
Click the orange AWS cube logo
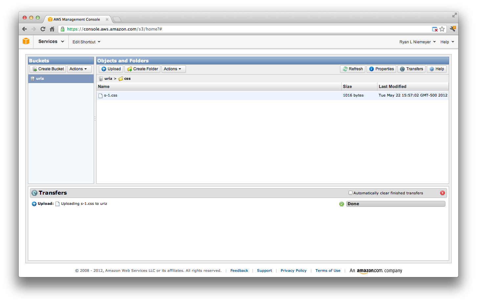click(x=26, y=42)
